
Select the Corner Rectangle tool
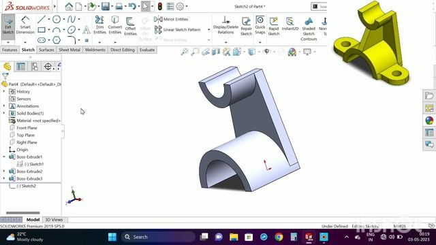point(42,29)
